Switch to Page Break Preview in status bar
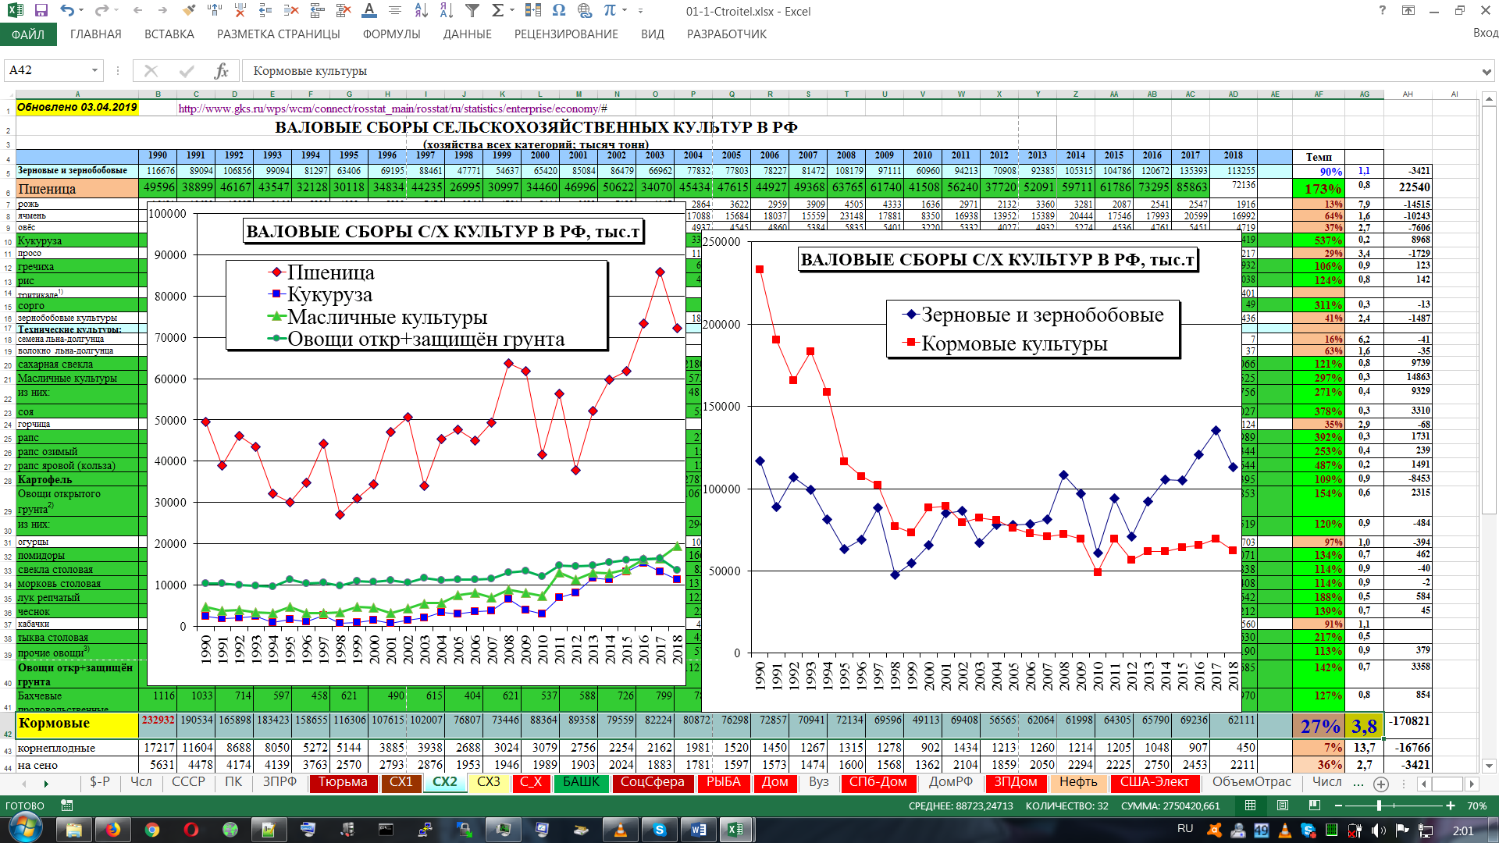Viewport: 1499px width, 843px height. click(1315, 806)
